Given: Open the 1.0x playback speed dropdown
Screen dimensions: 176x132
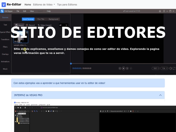Looking at the screenshot, I should pos(164,68).
